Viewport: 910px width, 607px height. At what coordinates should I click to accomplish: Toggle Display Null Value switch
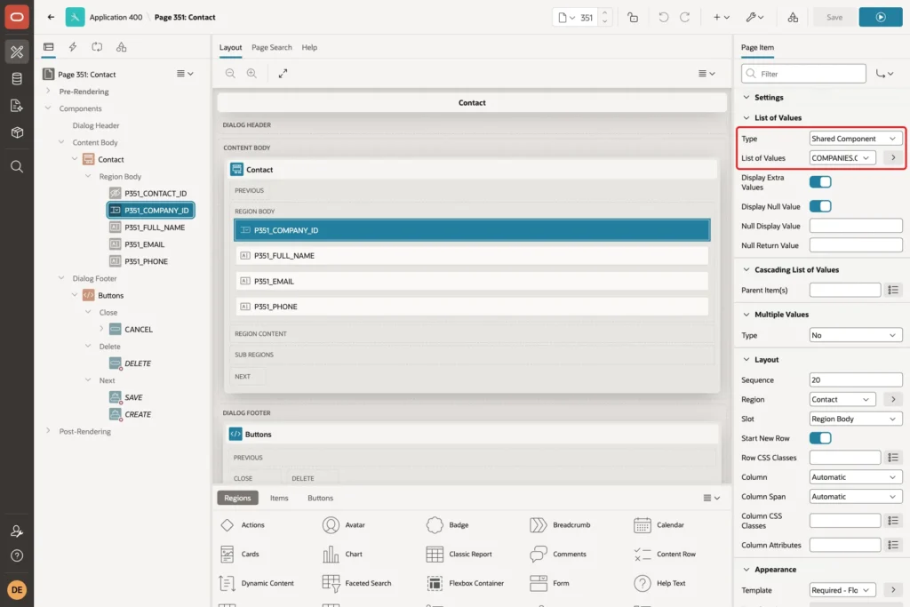(820, 206)
